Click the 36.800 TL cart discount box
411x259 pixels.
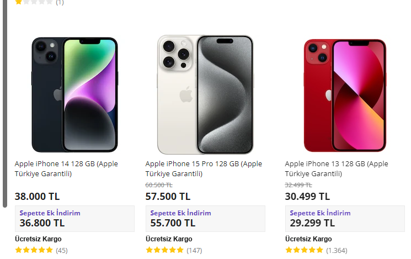point(74,219)
